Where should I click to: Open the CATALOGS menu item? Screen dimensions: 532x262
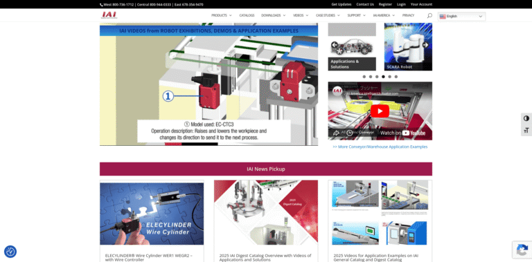247,16
